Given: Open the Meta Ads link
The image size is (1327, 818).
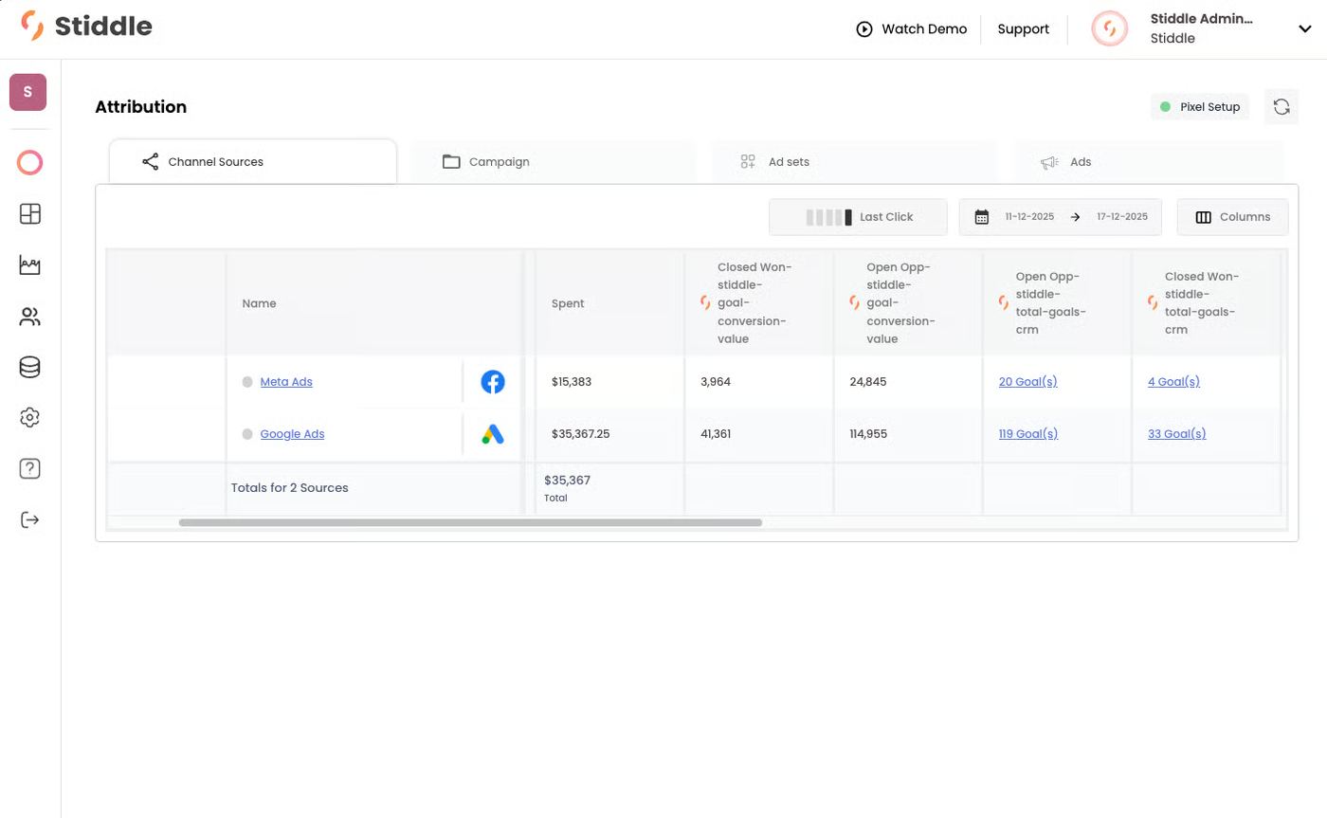Looking at the screenshot, I should [286, 382].
